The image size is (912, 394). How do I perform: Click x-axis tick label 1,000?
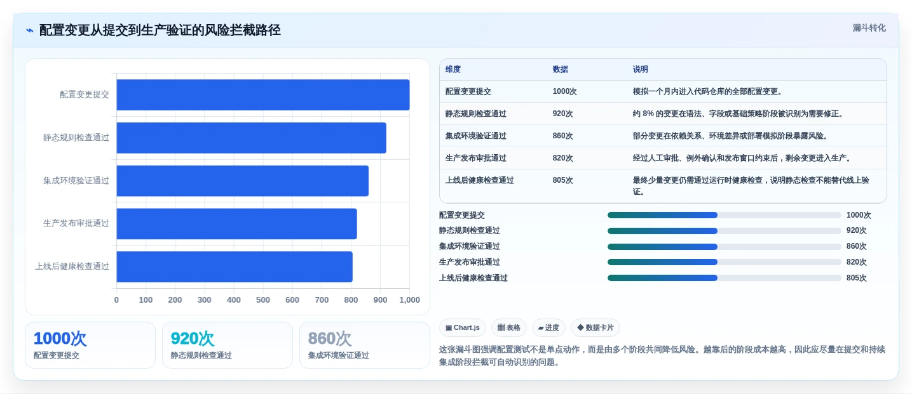pyautogui.click(x=409, y=300)
